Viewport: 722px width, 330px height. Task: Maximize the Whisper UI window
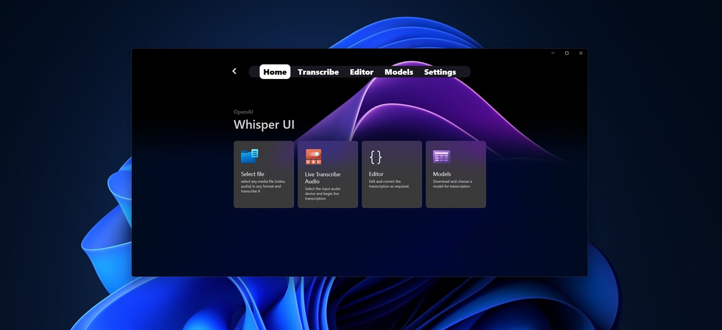point(567,53)
